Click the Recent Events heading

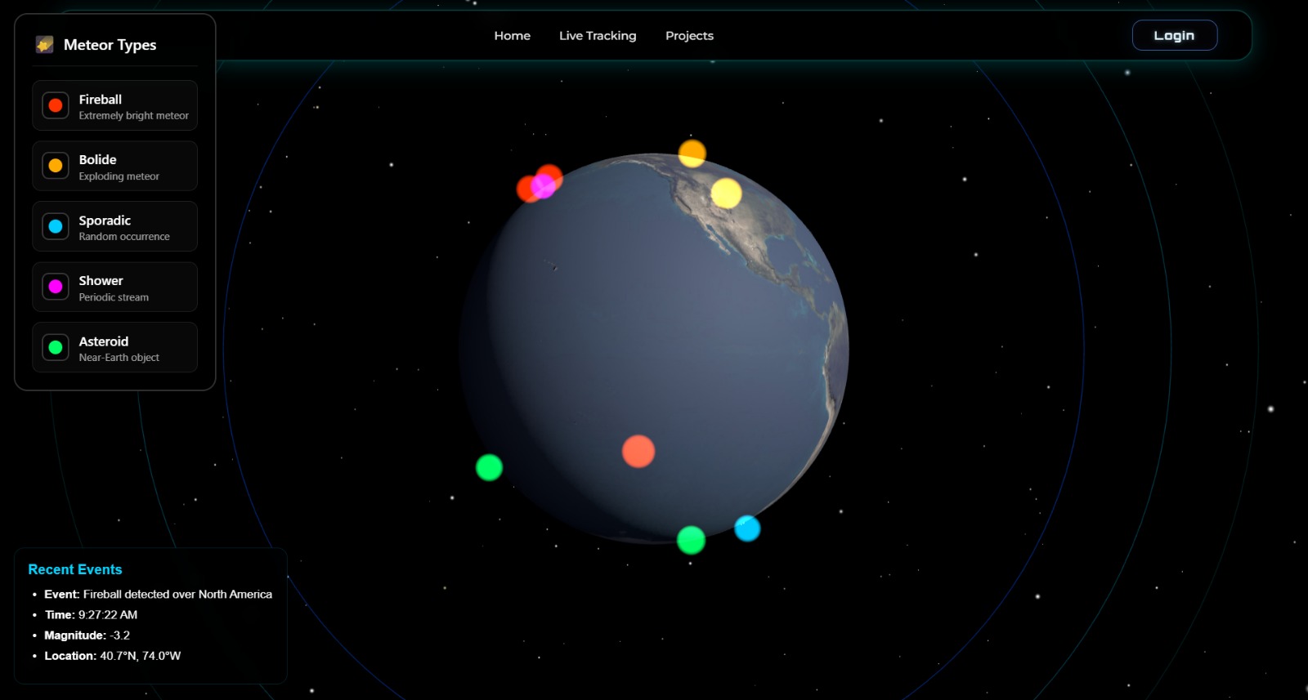(x=75, y=569)
